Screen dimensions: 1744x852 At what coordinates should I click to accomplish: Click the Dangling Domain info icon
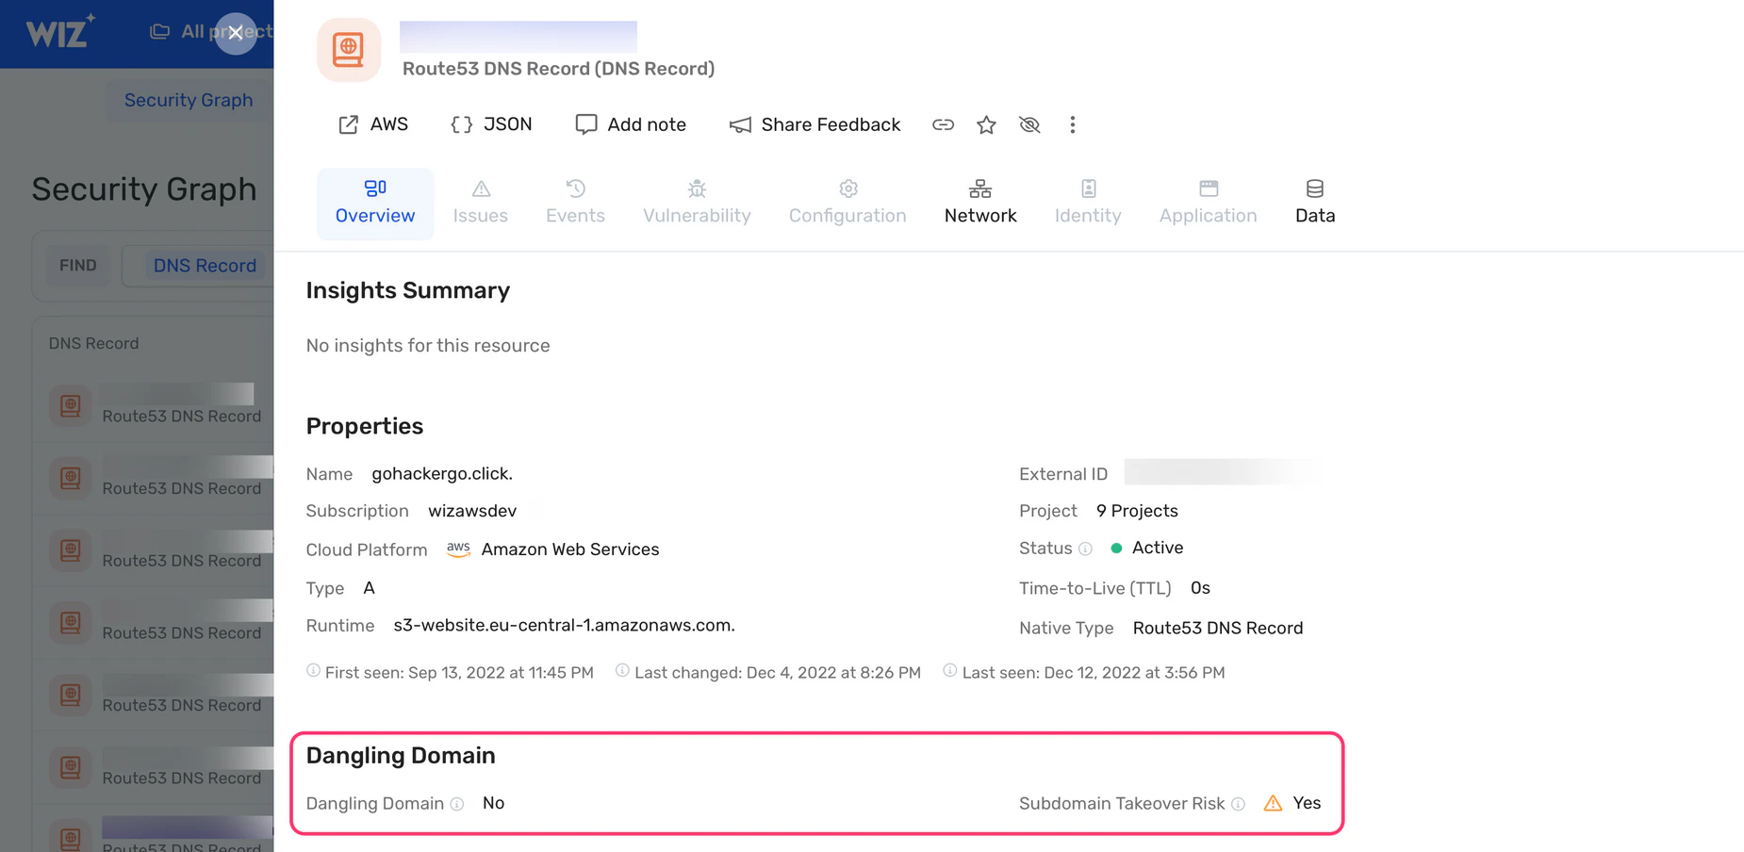[x=457, y=804]
